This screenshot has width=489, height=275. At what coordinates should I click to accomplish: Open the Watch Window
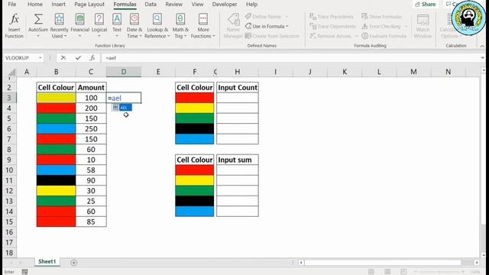point(423,26)
